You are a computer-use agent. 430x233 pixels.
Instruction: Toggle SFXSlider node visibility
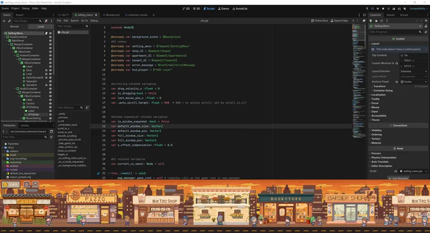click(50, 114)
